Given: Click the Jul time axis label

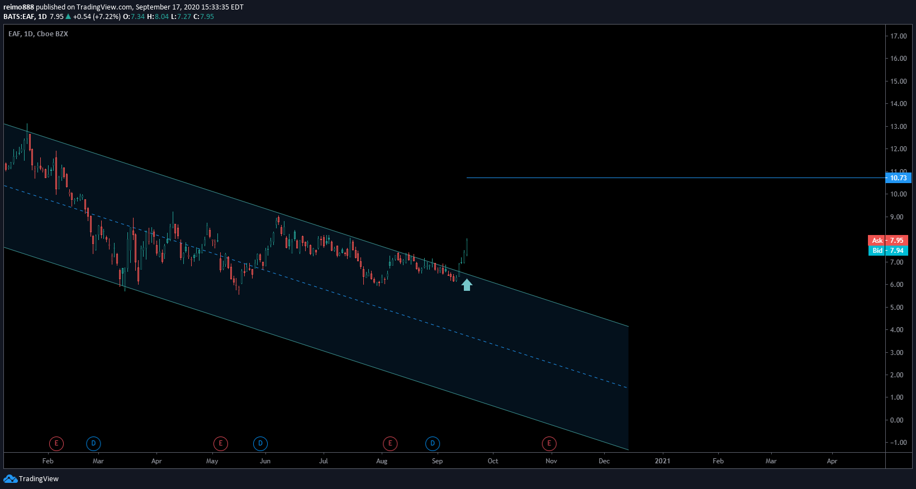Looking at the screenshot, I should tap(324, 461).
